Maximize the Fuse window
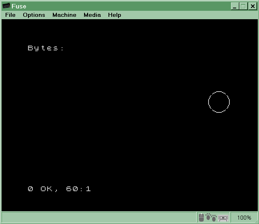The width and height of the screenshot is (259, 224). pyautogui.click(x=243, y=6)
